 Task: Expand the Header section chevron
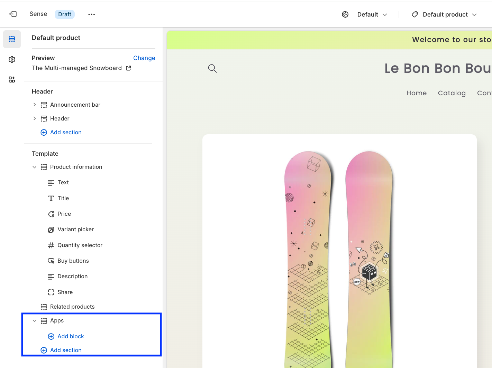click(35, 118)
